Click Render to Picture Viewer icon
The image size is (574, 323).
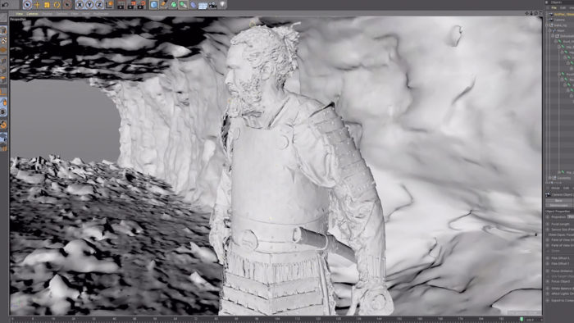[131, 5]
